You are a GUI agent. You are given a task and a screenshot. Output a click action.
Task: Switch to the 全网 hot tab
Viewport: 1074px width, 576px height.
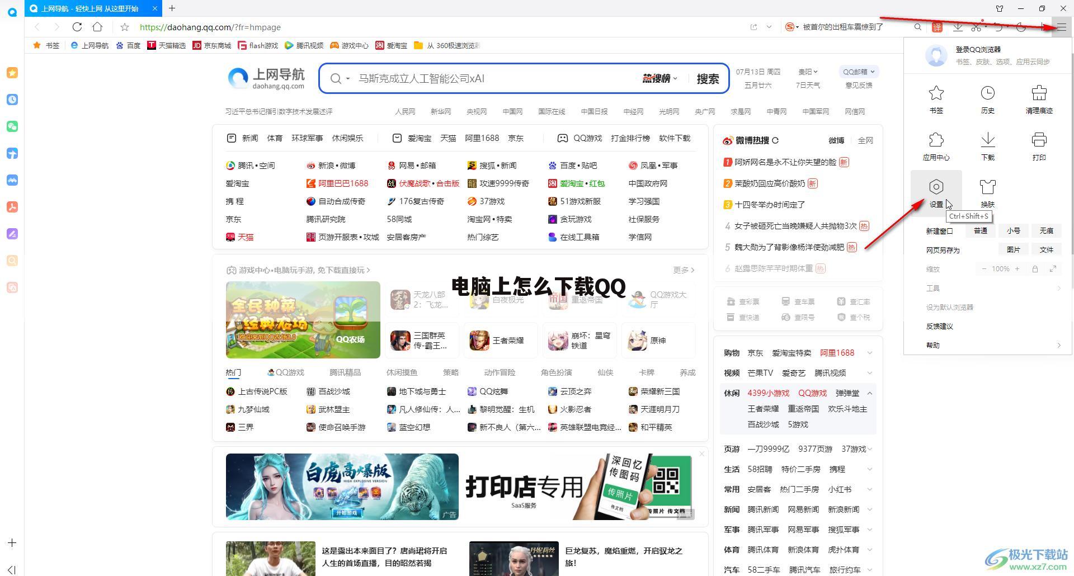pyautogui.click(x=865, y=140)
